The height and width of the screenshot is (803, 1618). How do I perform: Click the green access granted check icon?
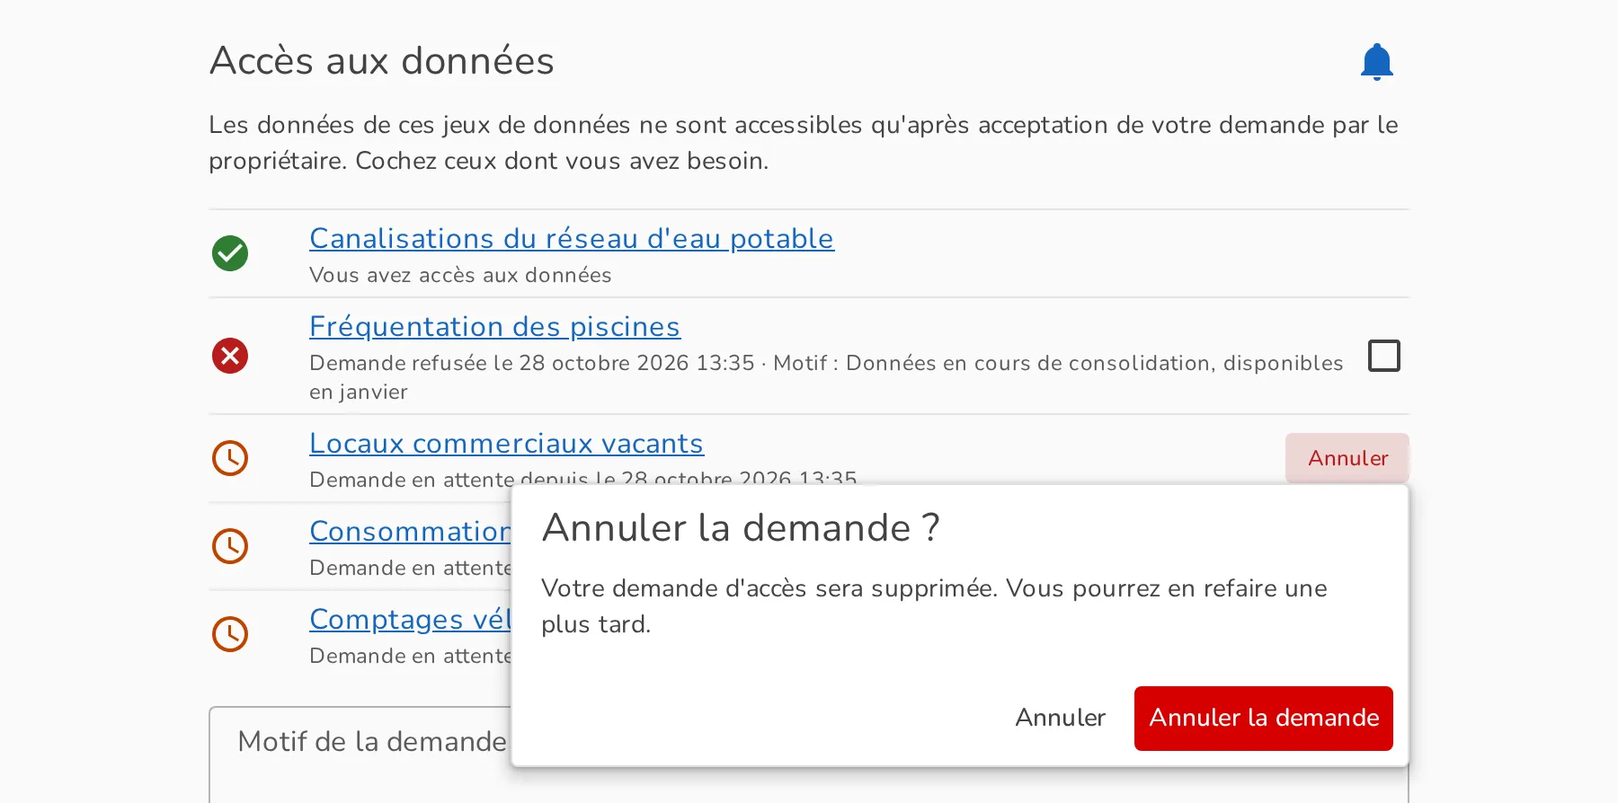point(230,253)
